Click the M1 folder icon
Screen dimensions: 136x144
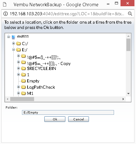24,93
